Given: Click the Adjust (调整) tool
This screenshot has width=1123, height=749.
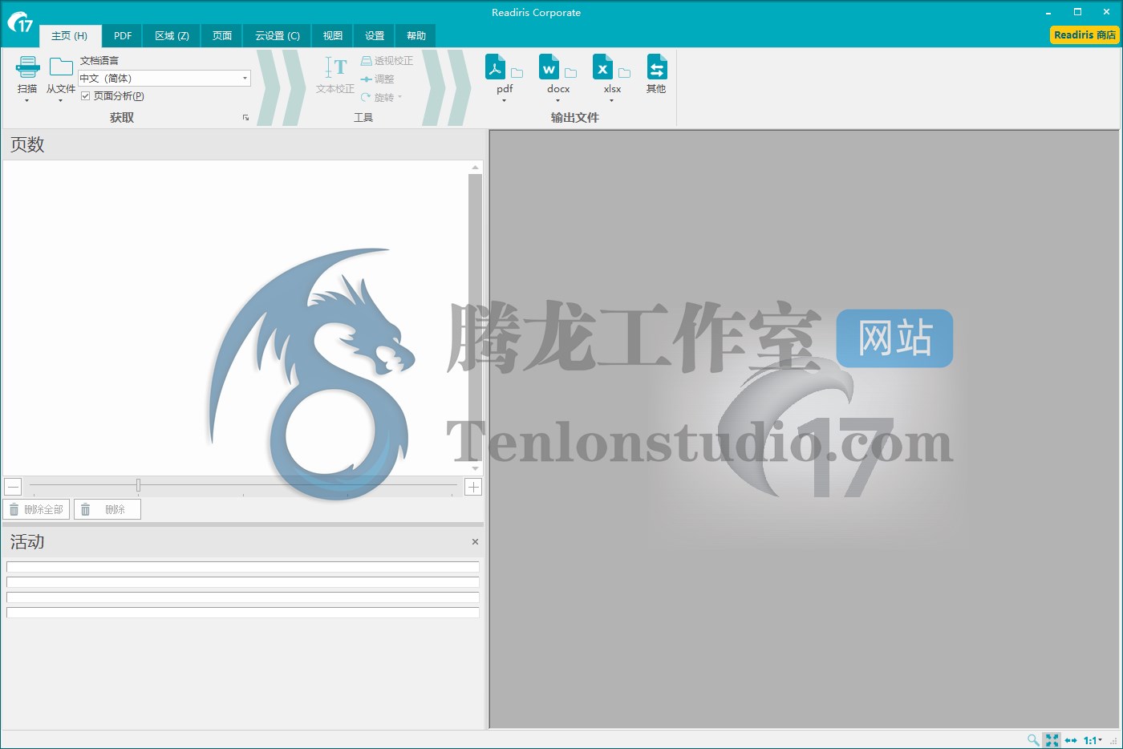Looking at the screenshot, I should [377, 79].
